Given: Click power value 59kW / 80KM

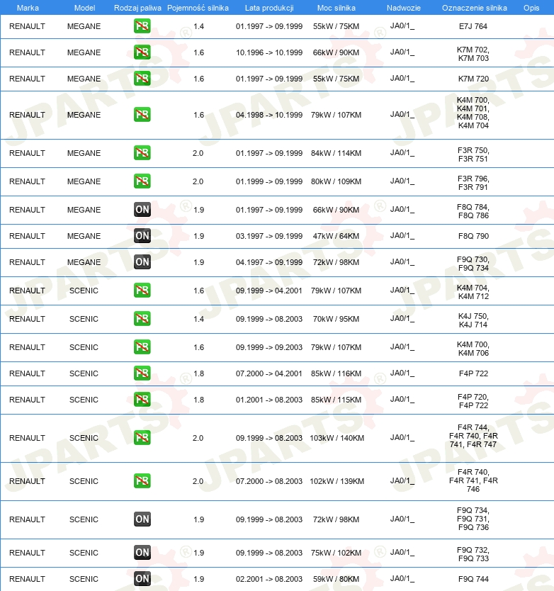Looking at the screenshot, I should (336, 580).
